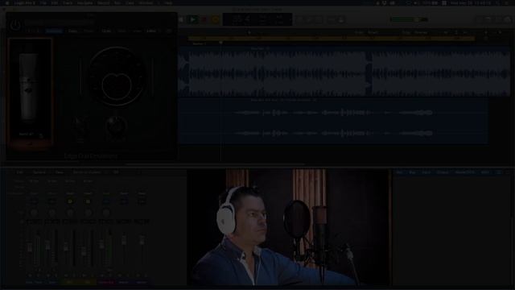Toggle the yellow Cycle button in transport
The image size is (515, 290).
point(216,19)
